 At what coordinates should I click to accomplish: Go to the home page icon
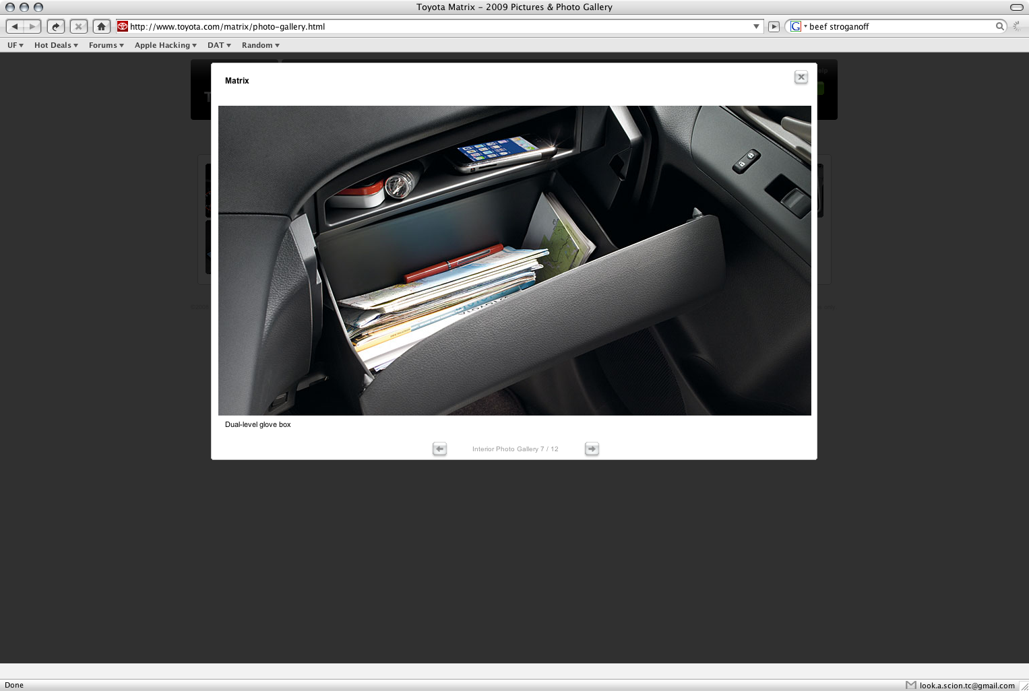[x=102, y=26]
